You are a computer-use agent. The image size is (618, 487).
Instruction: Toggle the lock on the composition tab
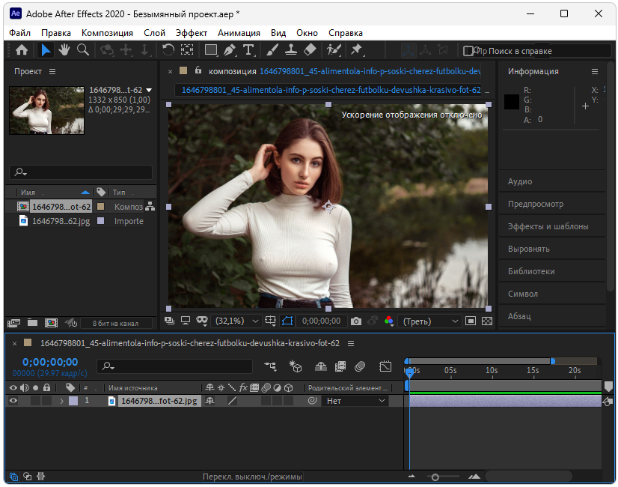coord(198,70)
